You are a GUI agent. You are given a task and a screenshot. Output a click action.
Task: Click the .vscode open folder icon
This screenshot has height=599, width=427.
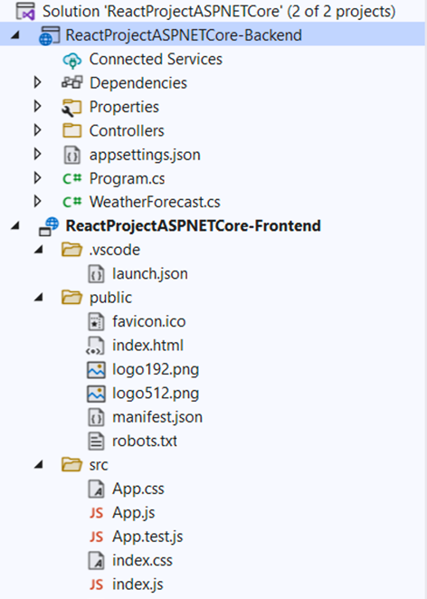[71, 250]
